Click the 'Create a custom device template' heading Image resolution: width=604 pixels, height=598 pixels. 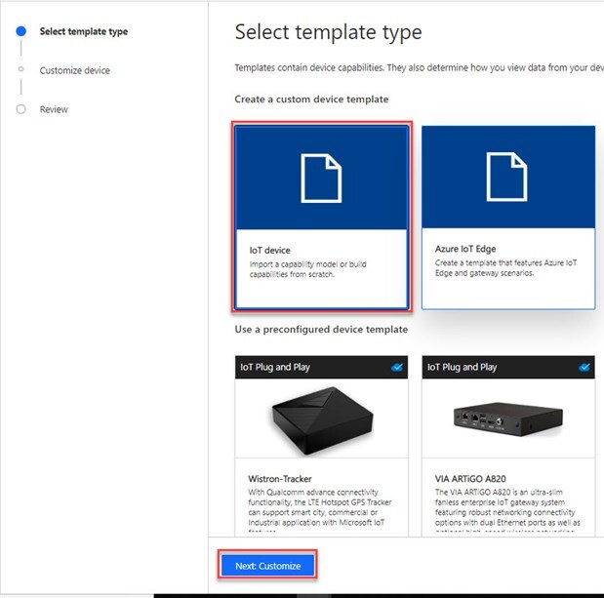[311, 100]
